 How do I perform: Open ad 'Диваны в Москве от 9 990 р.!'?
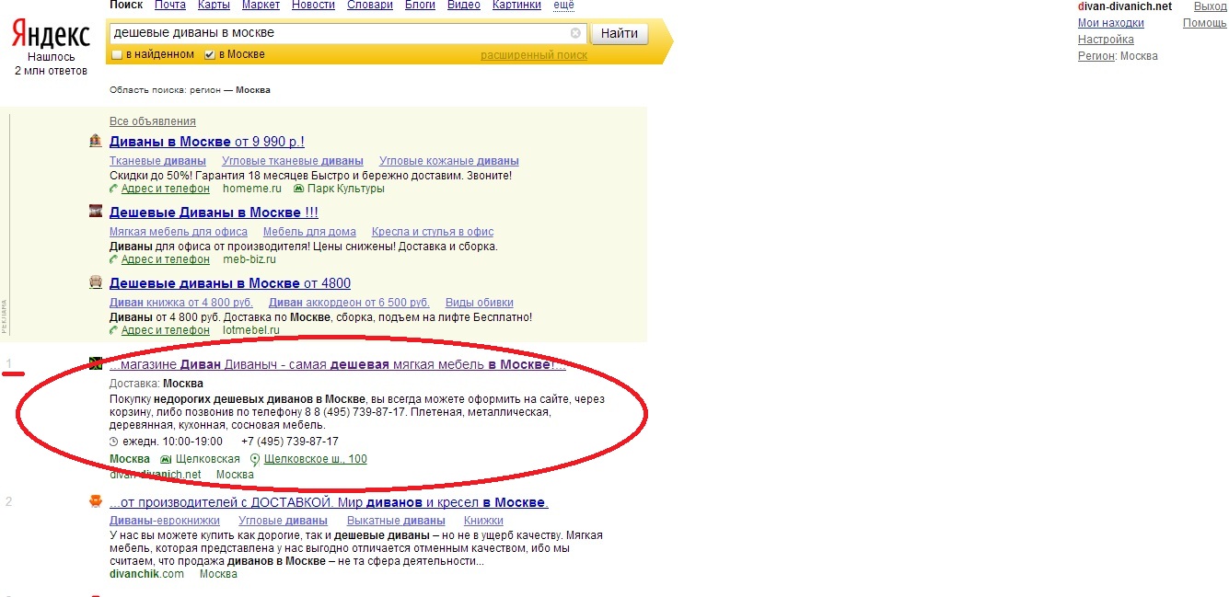point(207,142)
